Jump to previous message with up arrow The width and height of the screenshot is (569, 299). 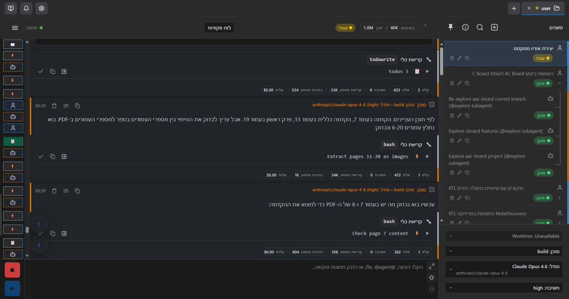[x=39, y=225]
